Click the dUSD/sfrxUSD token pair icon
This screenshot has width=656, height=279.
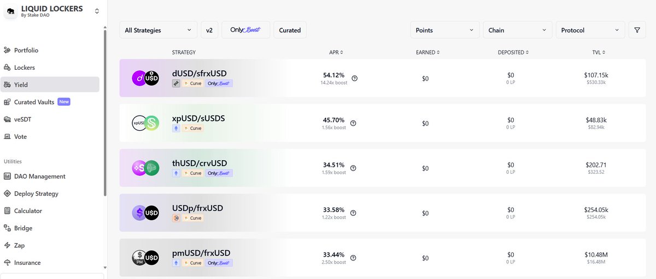145,78
